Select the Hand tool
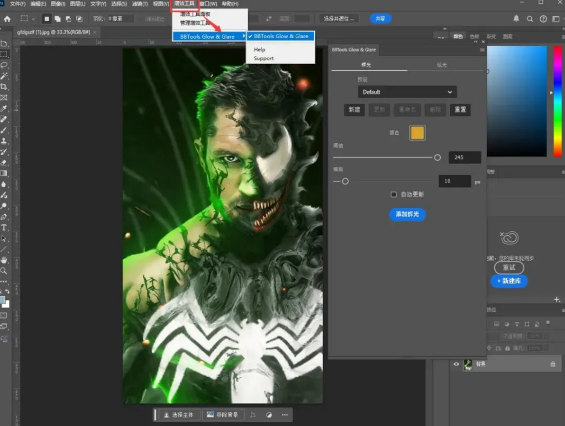 pyautogui.click(x=4, y=260)
